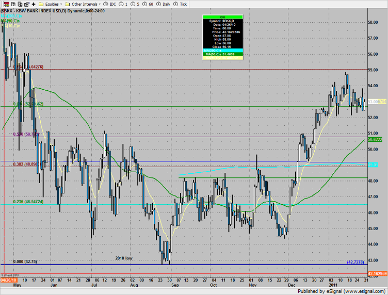
Task: Click the red 42.162959 price marker
Action: click(x=376, y=274)
